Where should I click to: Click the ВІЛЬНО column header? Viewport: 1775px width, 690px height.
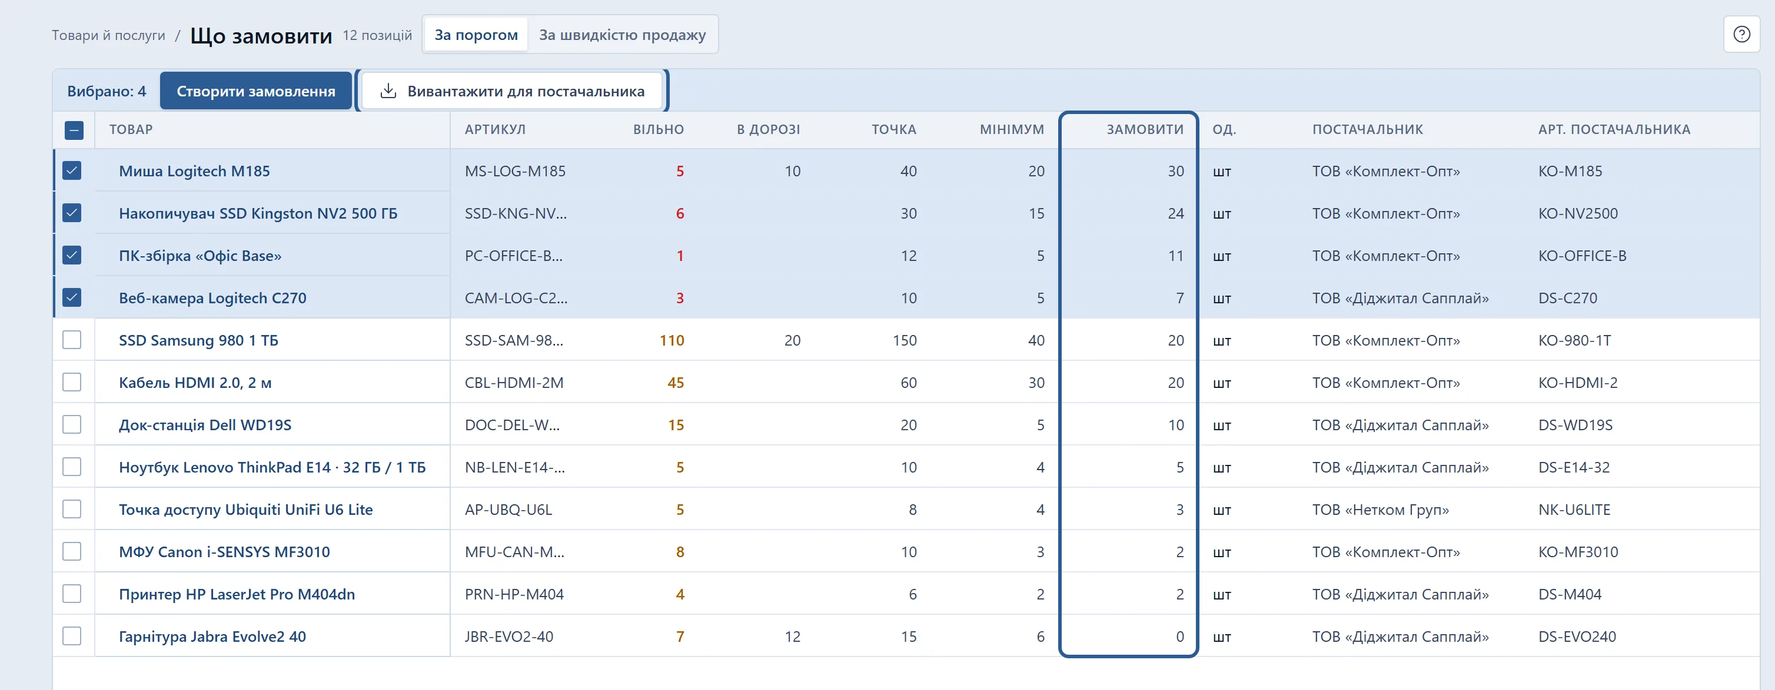point(658,129)
